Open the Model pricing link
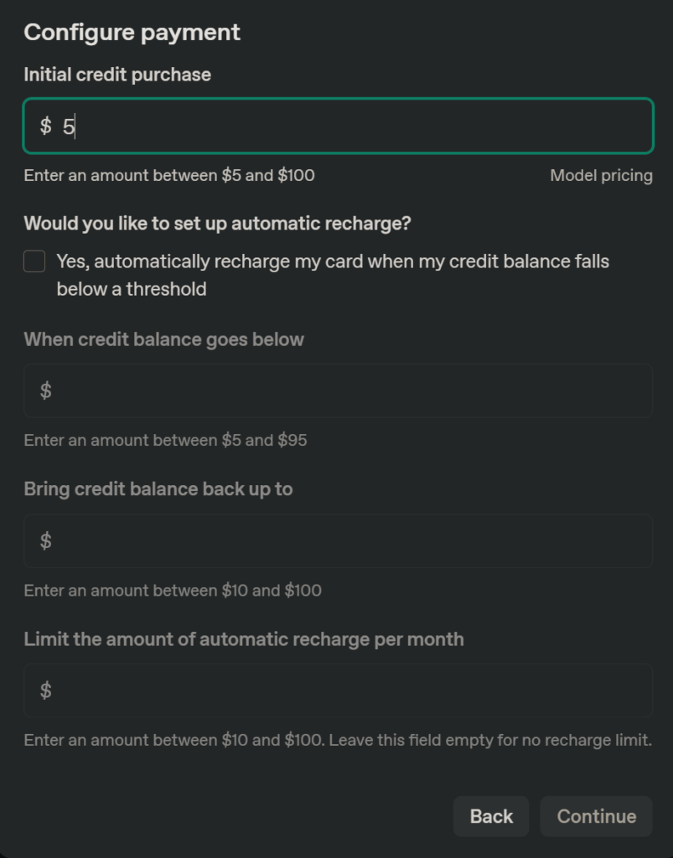 coord(601,176)
